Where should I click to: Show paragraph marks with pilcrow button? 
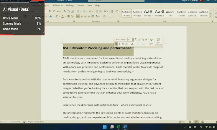(x=116, y=12)
